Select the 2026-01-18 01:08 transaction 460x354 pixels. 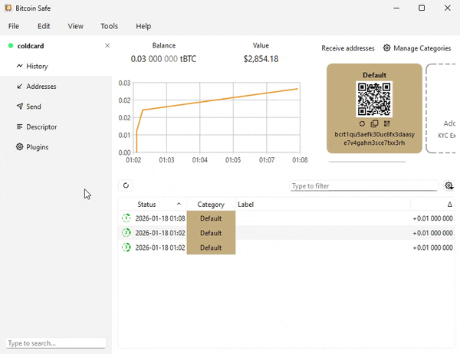(x=286, y=218)
